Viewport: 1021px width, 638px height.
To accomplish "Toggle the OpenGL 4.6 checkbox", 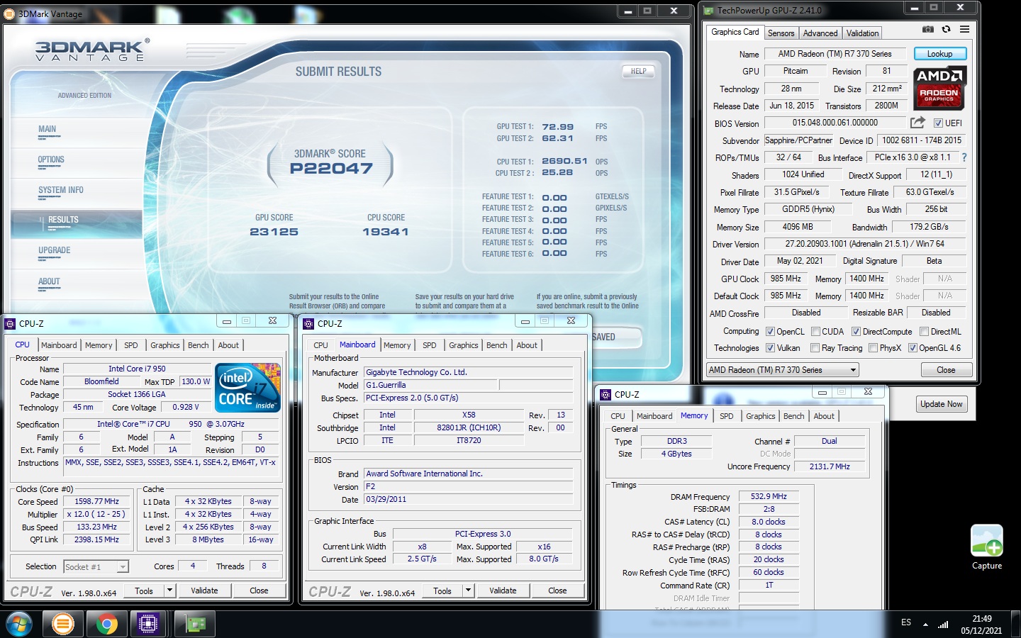I will coord(913,348).
